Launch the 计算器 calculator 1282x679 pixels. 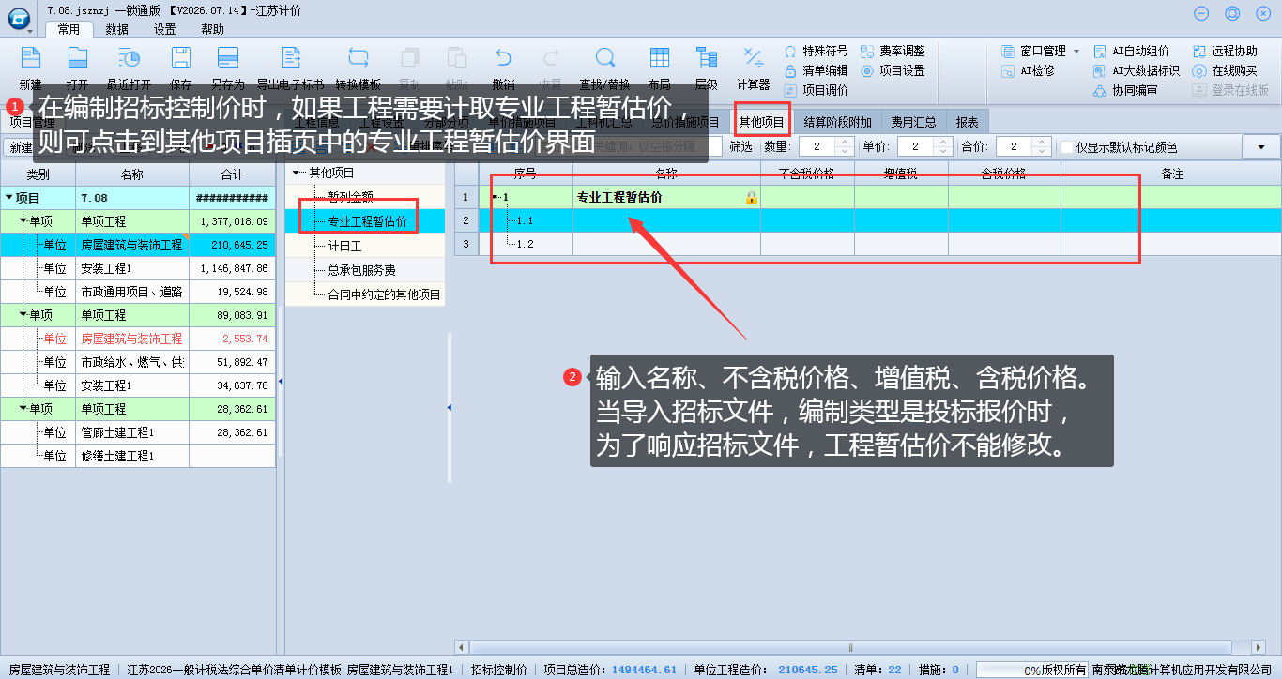[753, 58]
